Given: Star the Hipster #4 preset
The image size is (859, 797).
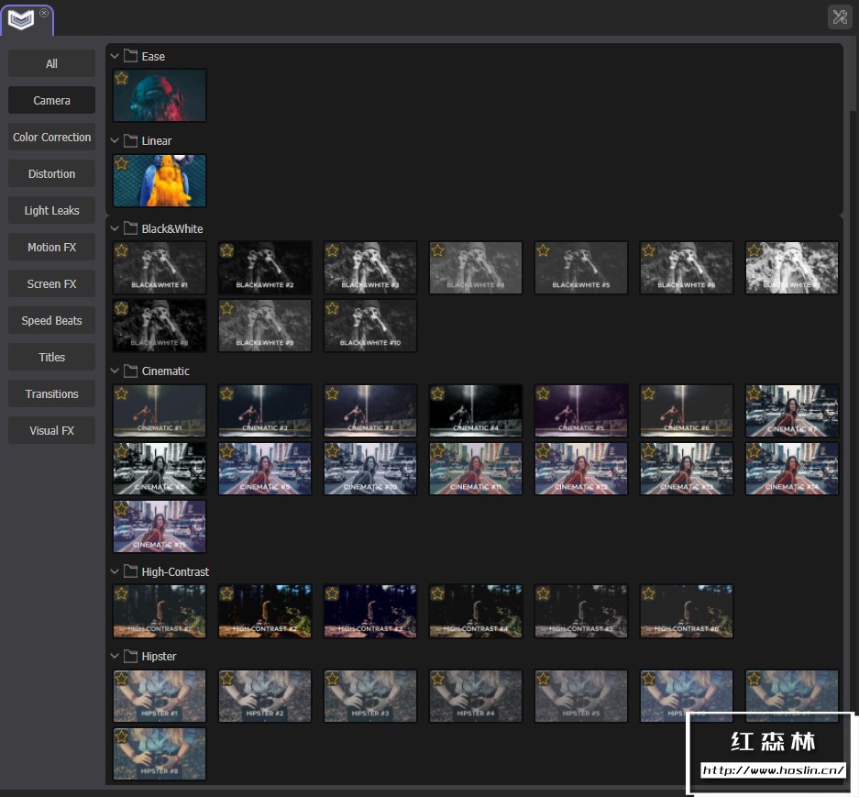Looking at the screenshot, I should click(437, 679).
